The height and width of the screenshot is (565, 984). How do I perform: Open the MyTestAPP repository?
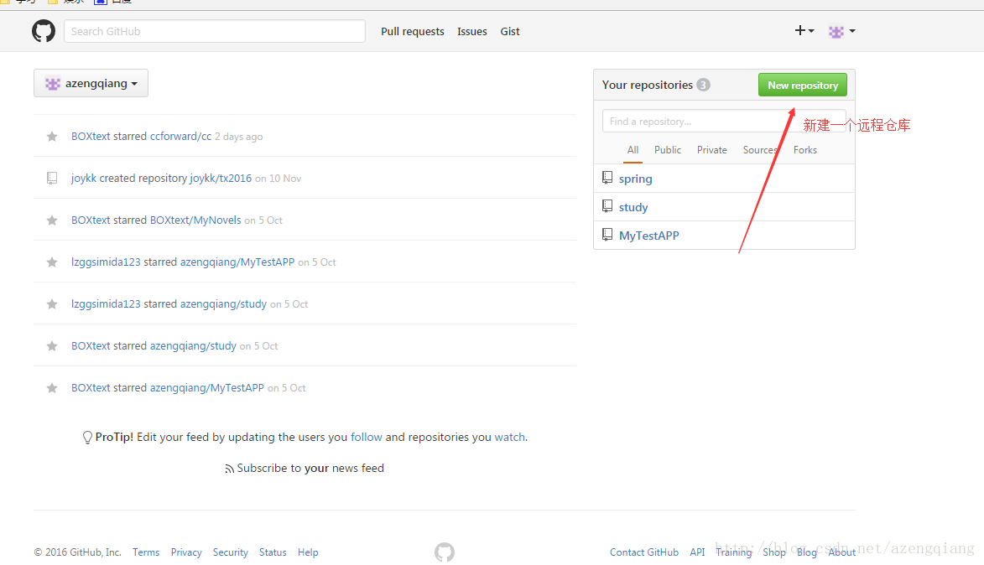[x=649, y=236]
